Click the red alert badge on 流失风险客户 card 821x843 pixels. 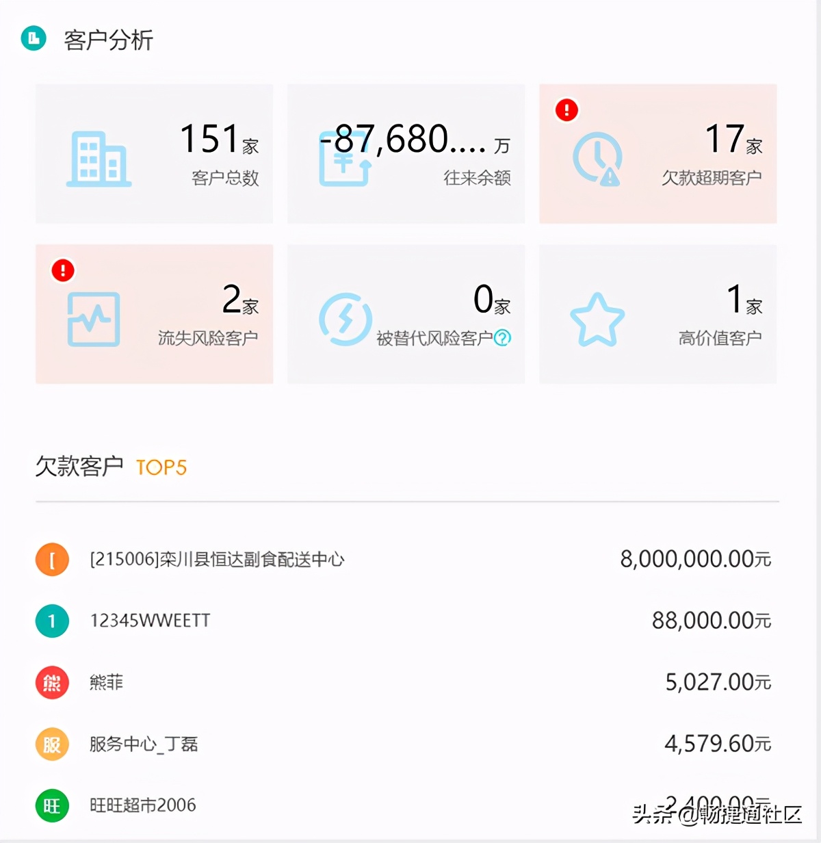62,270
